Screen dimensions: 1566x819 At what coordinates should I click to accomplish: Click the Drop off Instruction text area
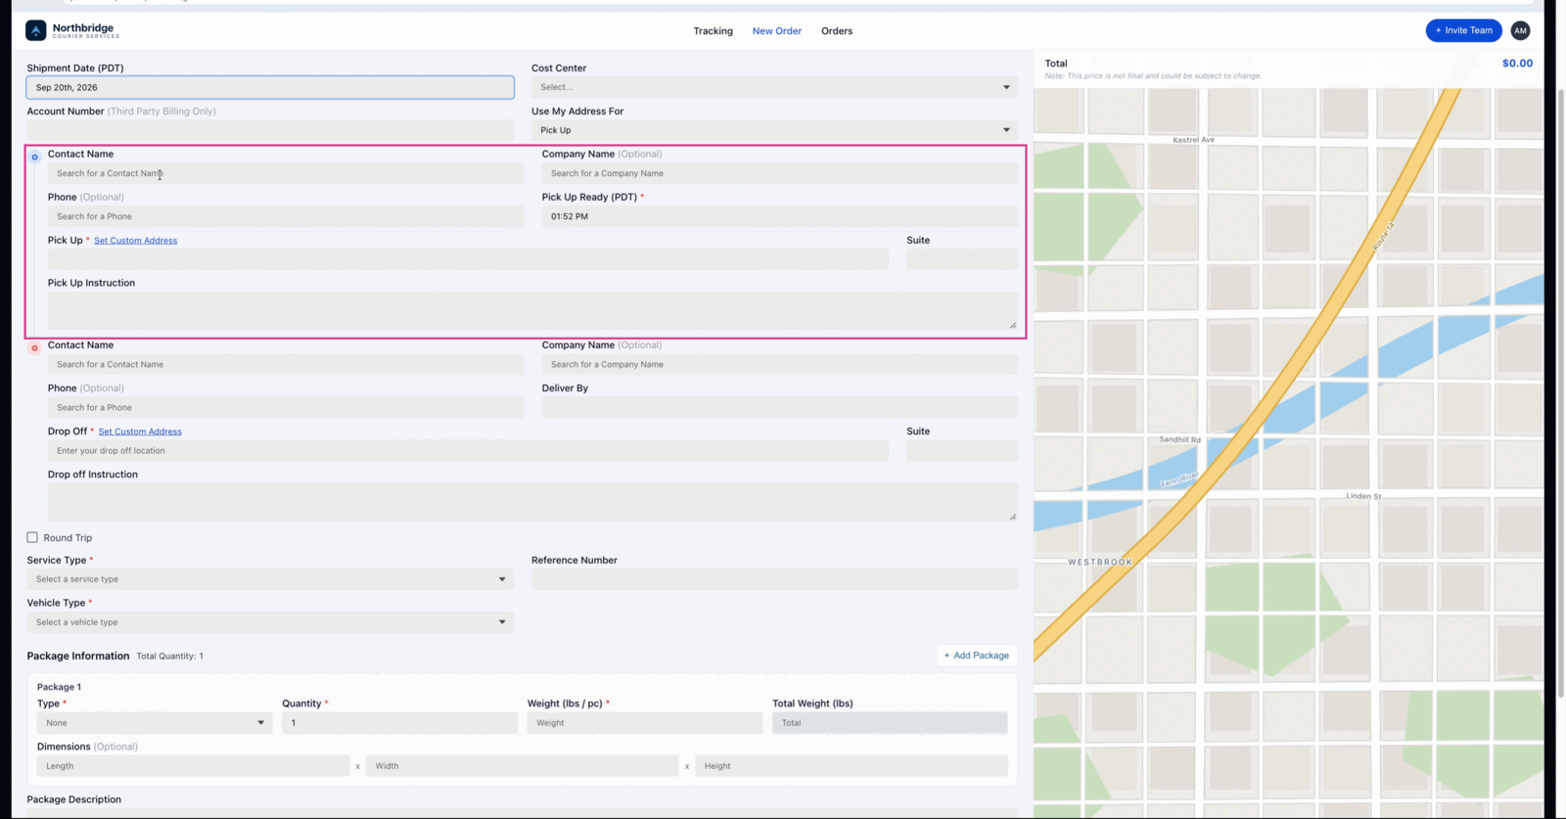(x=532, y=502)
